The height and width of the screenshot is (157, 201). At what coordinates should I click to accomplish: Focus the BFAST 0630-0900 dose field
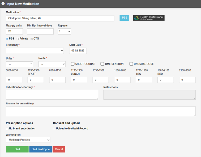click(36, 80)
